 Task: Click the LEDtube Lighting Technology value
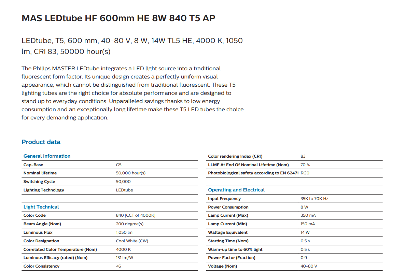(x=124, y=190)
